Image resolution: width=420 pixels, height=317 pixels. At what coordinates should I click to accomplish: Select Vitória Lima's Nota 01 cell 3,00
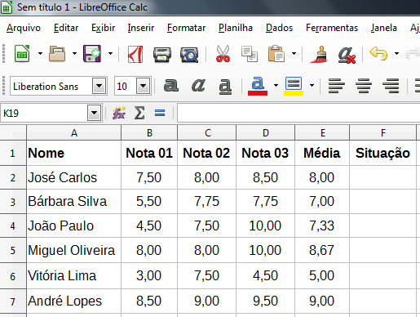coord(149,275)
